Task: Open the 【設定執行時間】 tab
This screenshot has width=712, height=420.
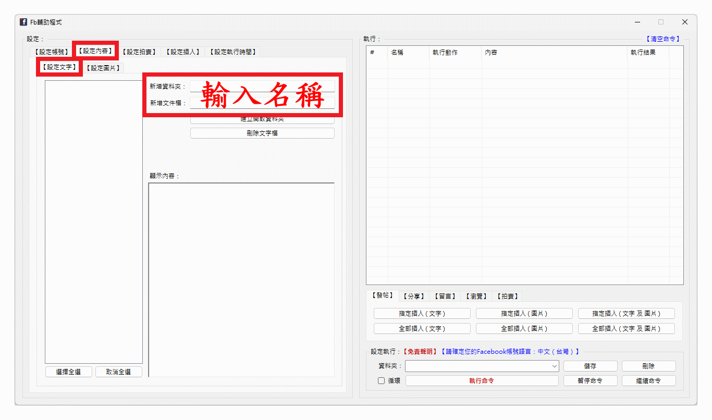Action: click(x=233, y=52)
